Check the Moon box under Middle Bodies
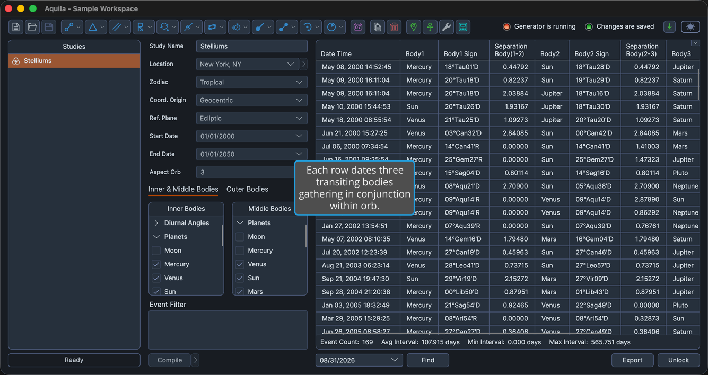Viewport: 708px width, 375px height. click(x=240, y=237)
